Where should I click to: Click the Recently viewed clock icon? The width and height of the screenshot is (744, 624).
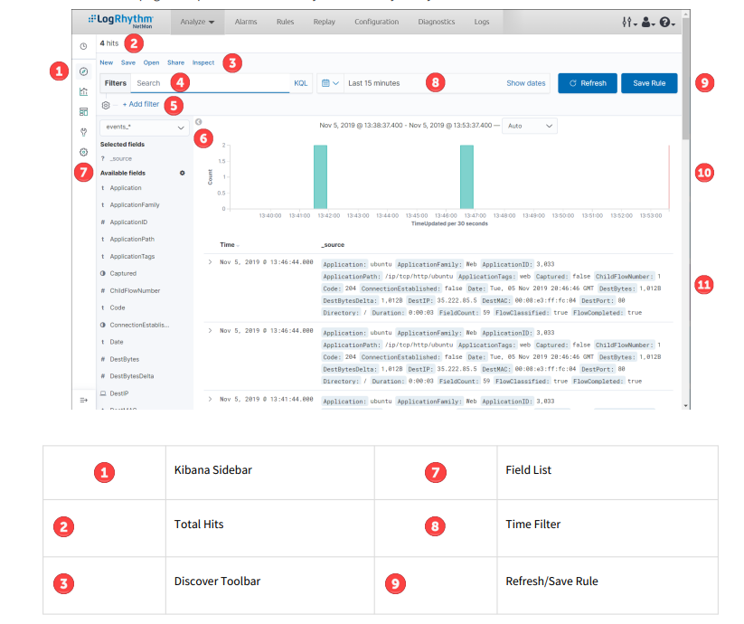84,45
